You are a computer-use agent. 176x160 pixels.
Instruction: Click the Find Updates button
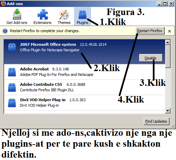(x=156, y=121)
